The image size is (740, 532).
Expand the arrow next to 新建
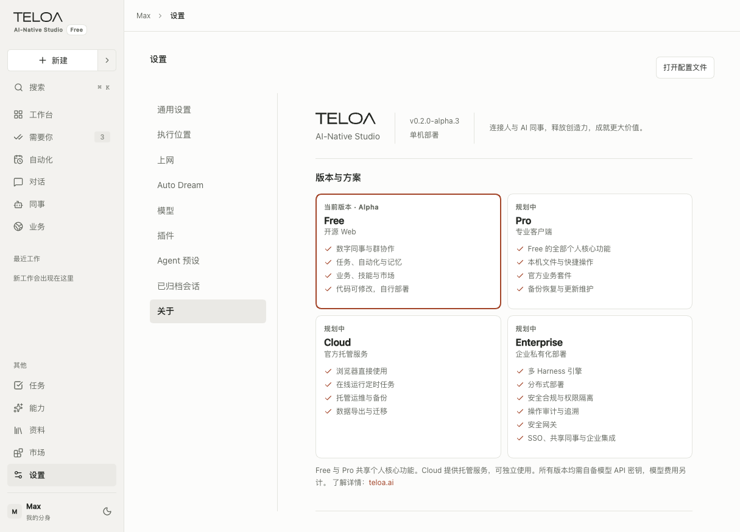tap(107, 60)
